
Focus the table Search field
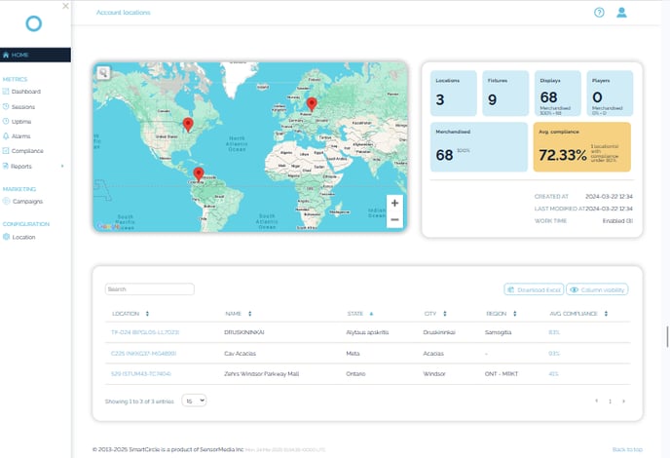tap(150, 289)
